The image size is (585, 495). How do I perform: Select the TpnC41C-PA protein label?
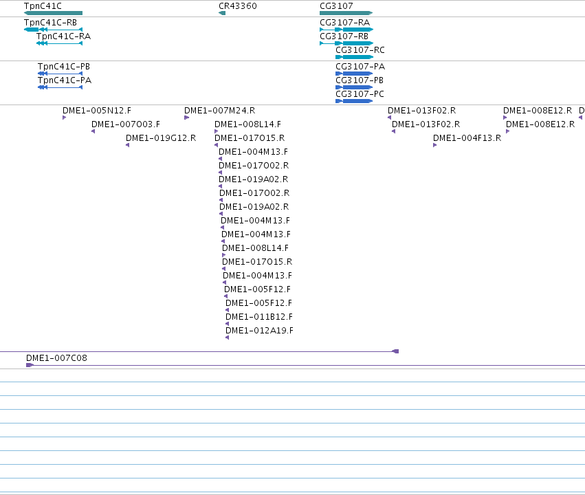point(65,80)
